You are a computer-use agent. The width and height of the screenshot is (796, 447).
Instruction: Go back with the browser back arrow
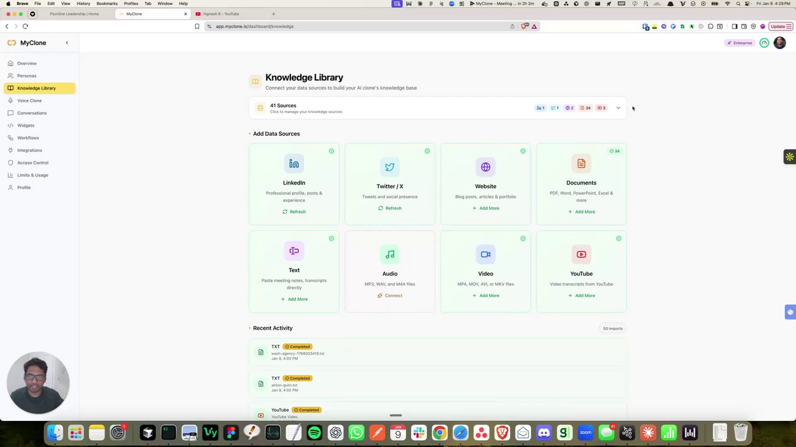click(x=7, y=26)
